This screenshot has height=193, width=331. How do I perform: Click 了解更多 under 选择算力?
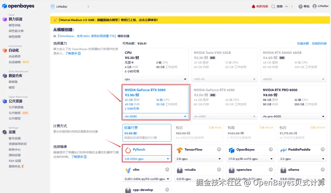pos(73,53)
